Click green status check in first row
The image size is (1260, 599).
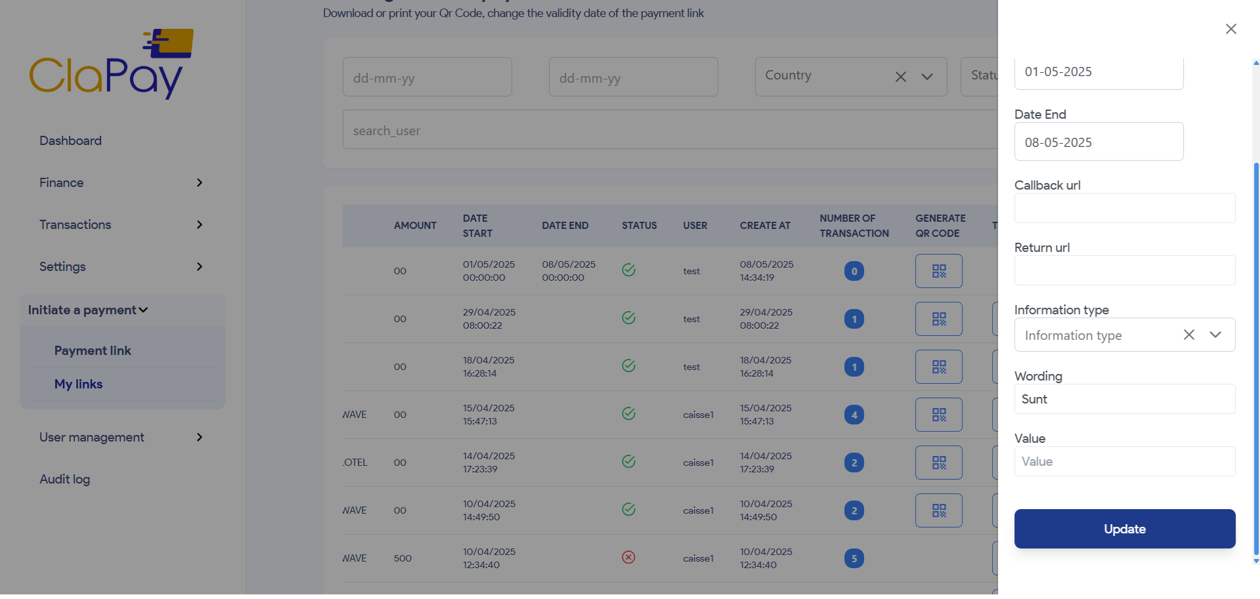pyautogui.click(x=628, y=270)
